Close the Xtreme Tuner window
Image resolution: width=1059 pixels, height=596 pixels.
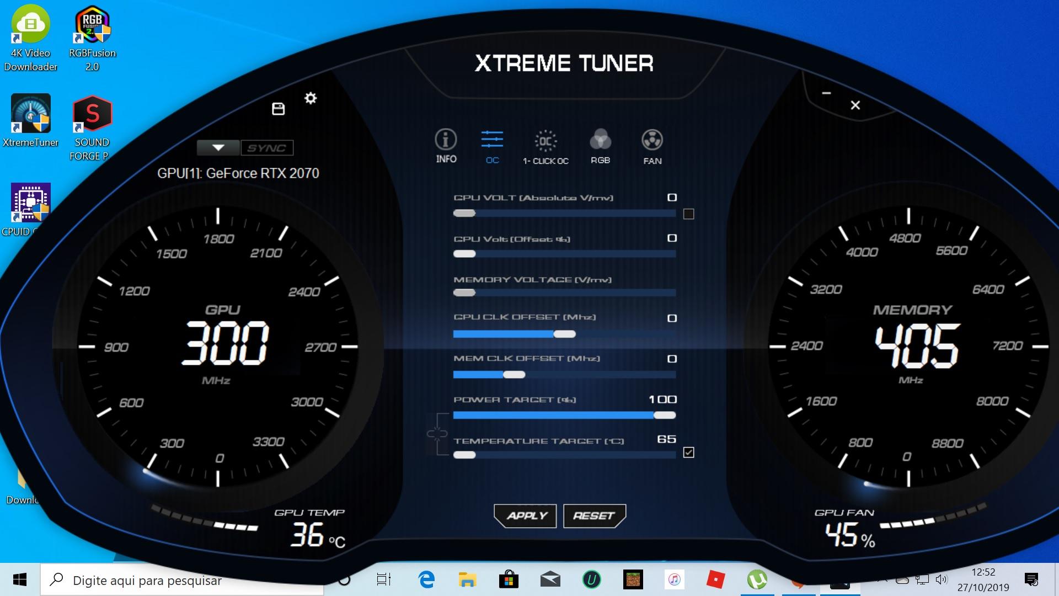(855, 105)
